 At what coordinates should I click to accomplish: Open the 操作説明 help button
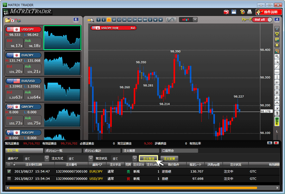269,12
